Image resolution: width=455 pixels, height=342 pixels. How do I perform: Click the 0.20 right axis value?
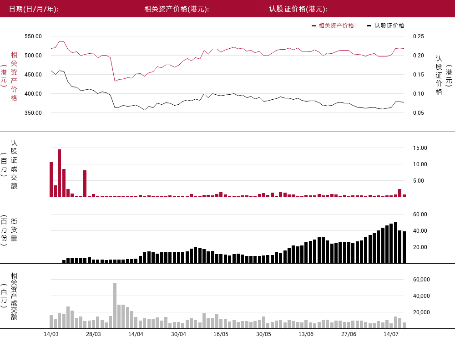pos(419,56)
